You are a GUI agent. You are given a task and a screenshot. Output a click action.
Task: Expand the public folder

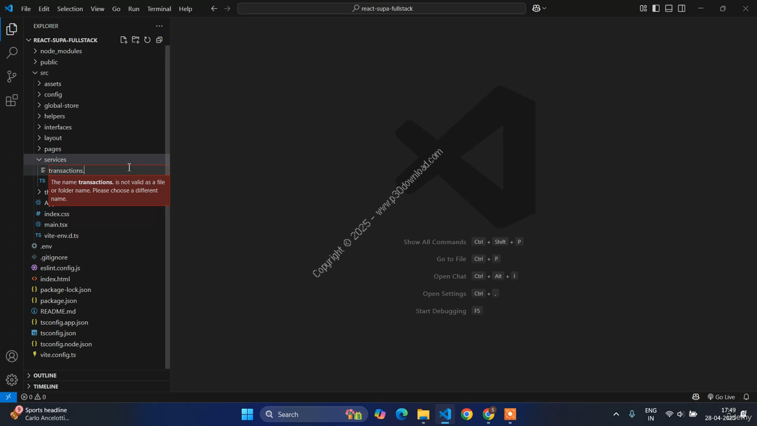[x=49, y=62]
